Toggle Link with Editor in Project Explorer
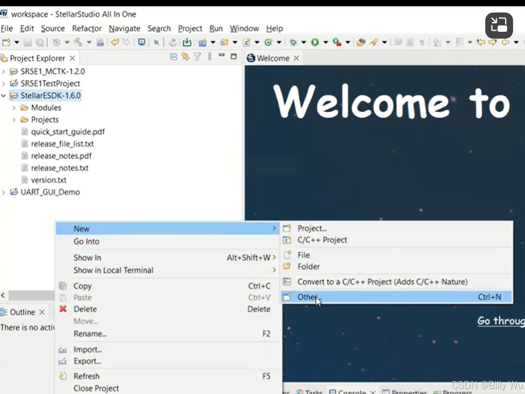525x394 pixels. click(x=186, y=57)
